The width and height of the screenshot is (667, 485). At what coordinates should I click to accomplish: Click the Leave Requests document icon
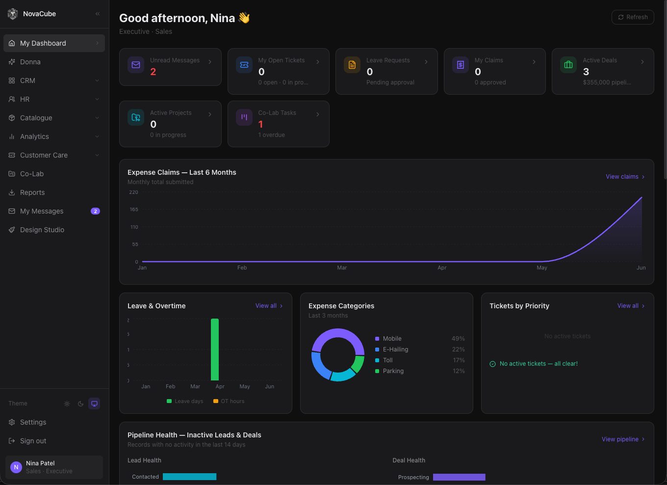point(352,65)
